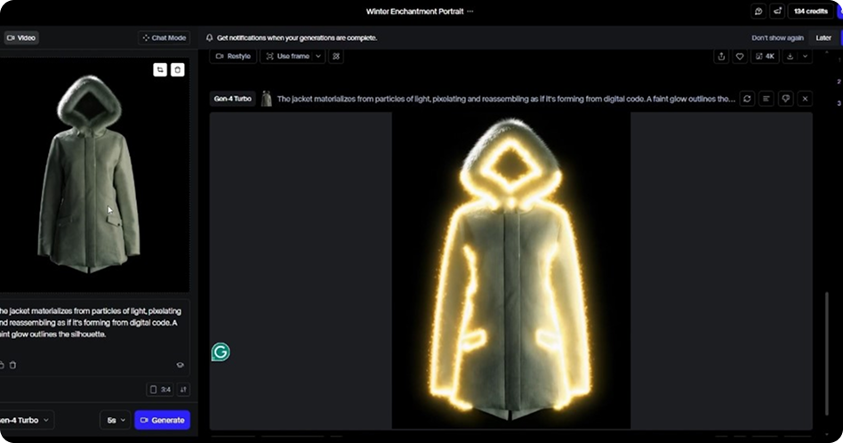Screen dimensions: 843x443
Task: Open the Grammarly floating icon
Action: 221,352
